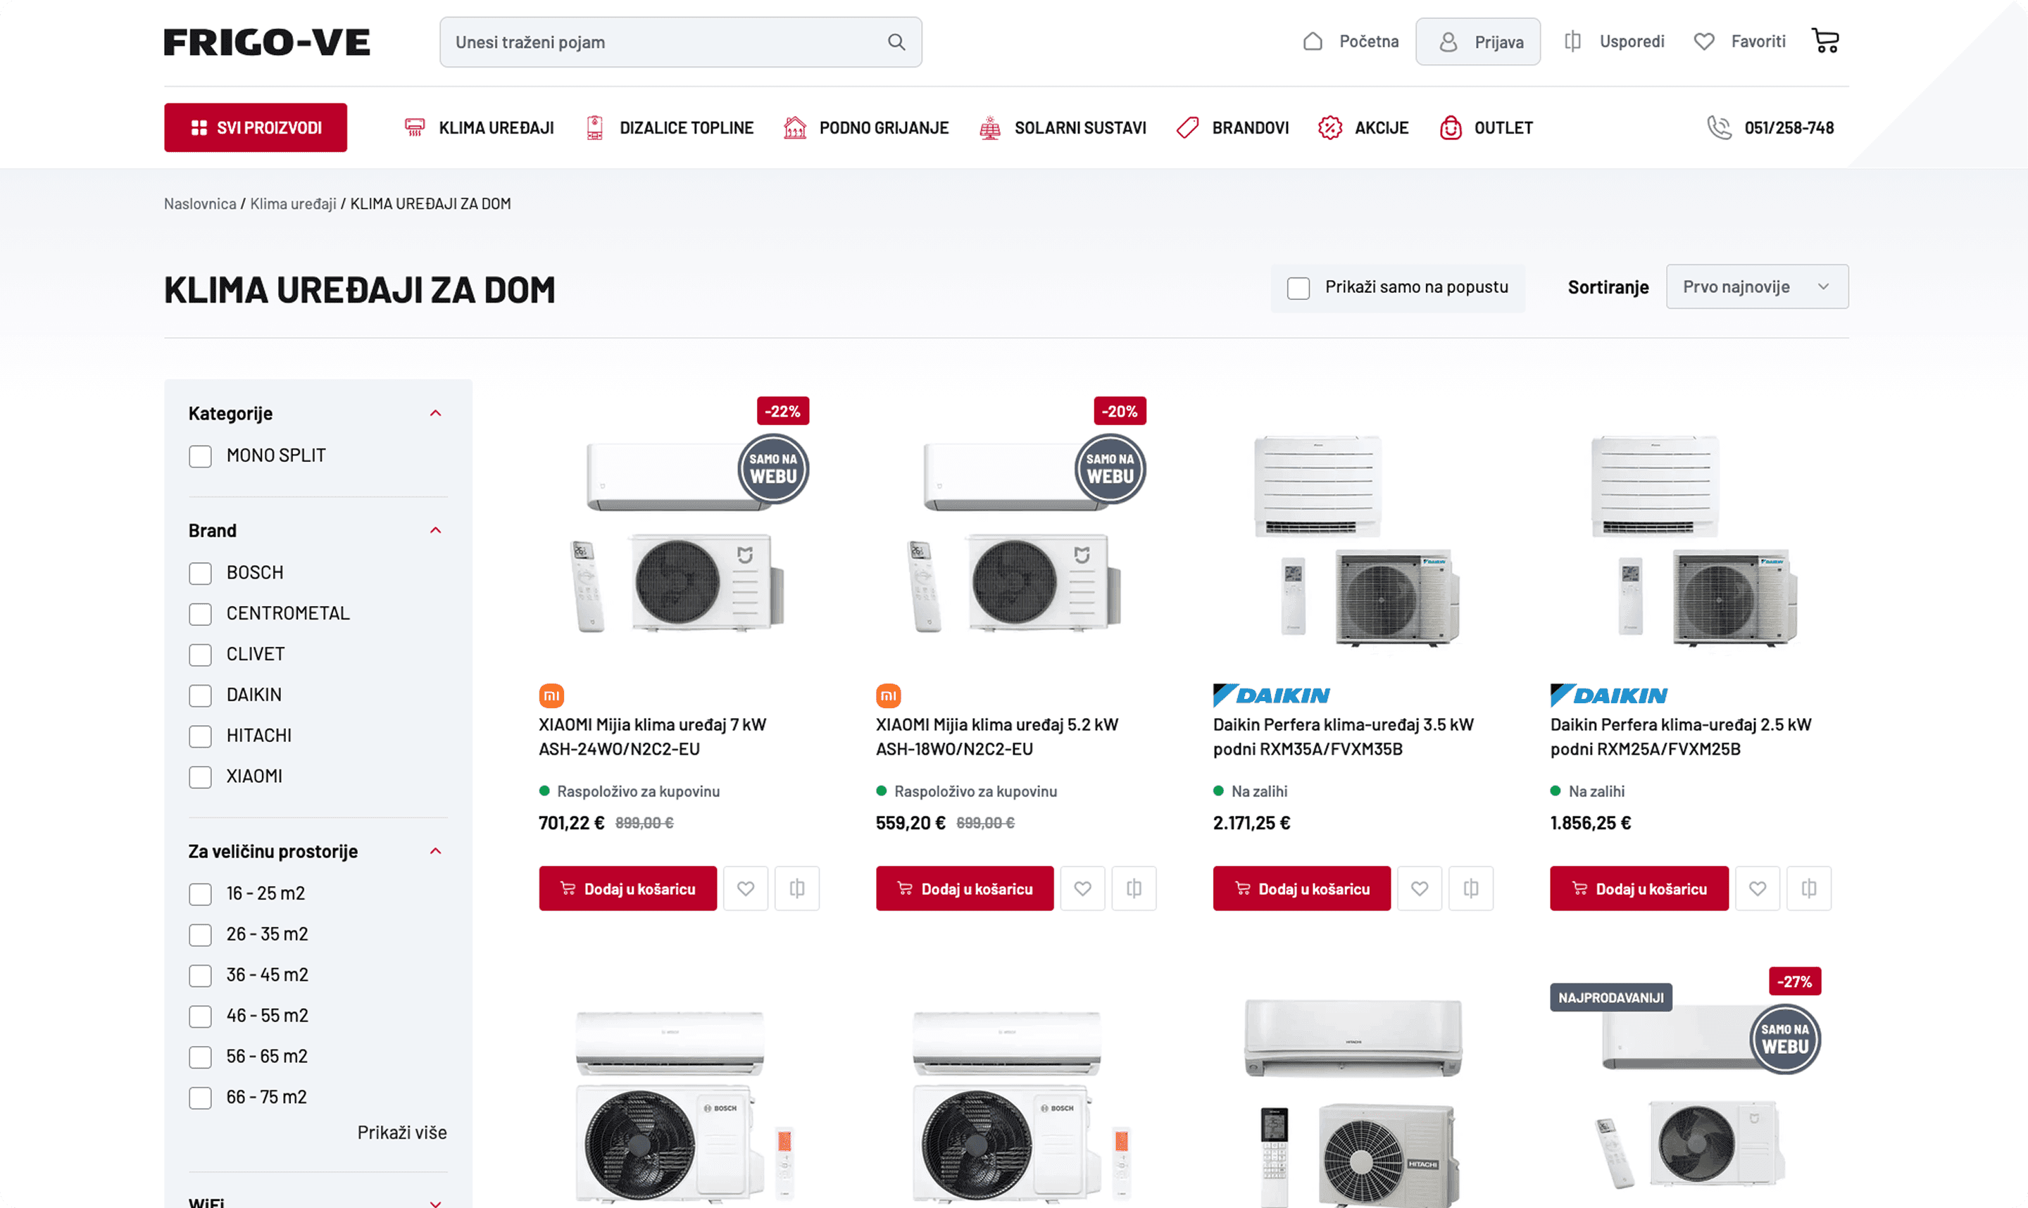Screen dimensions: 2028x1208
Task: Collapse the Za veličinu prostorije section
Action: 436,852
